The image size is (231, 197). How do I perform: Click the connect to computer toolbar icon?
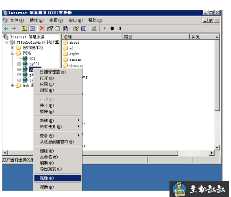coord(94,29)
